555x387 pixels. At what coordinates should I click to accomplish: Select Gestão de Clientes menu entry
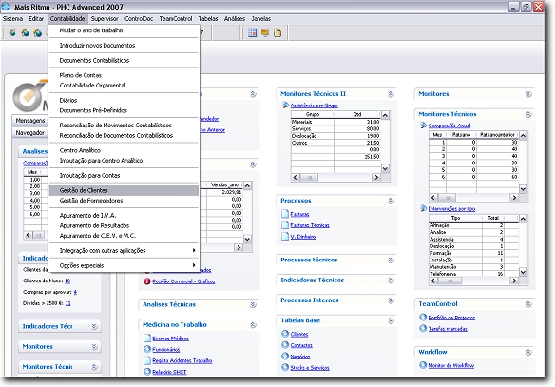(x=124, y=190)
